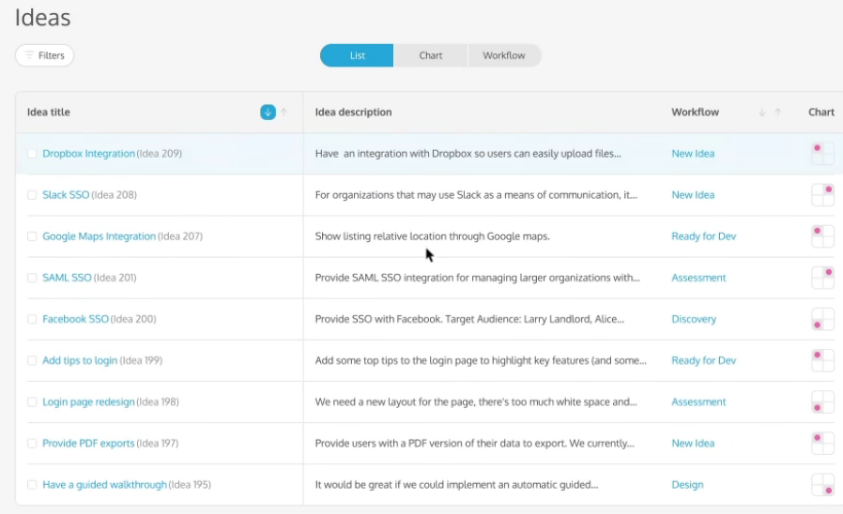Check the Google Maps Integration row

(x=32, y=237)
